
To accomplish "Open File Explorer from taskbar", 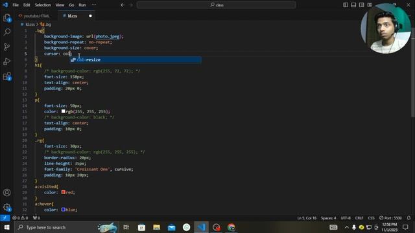I will pos(156,227).
